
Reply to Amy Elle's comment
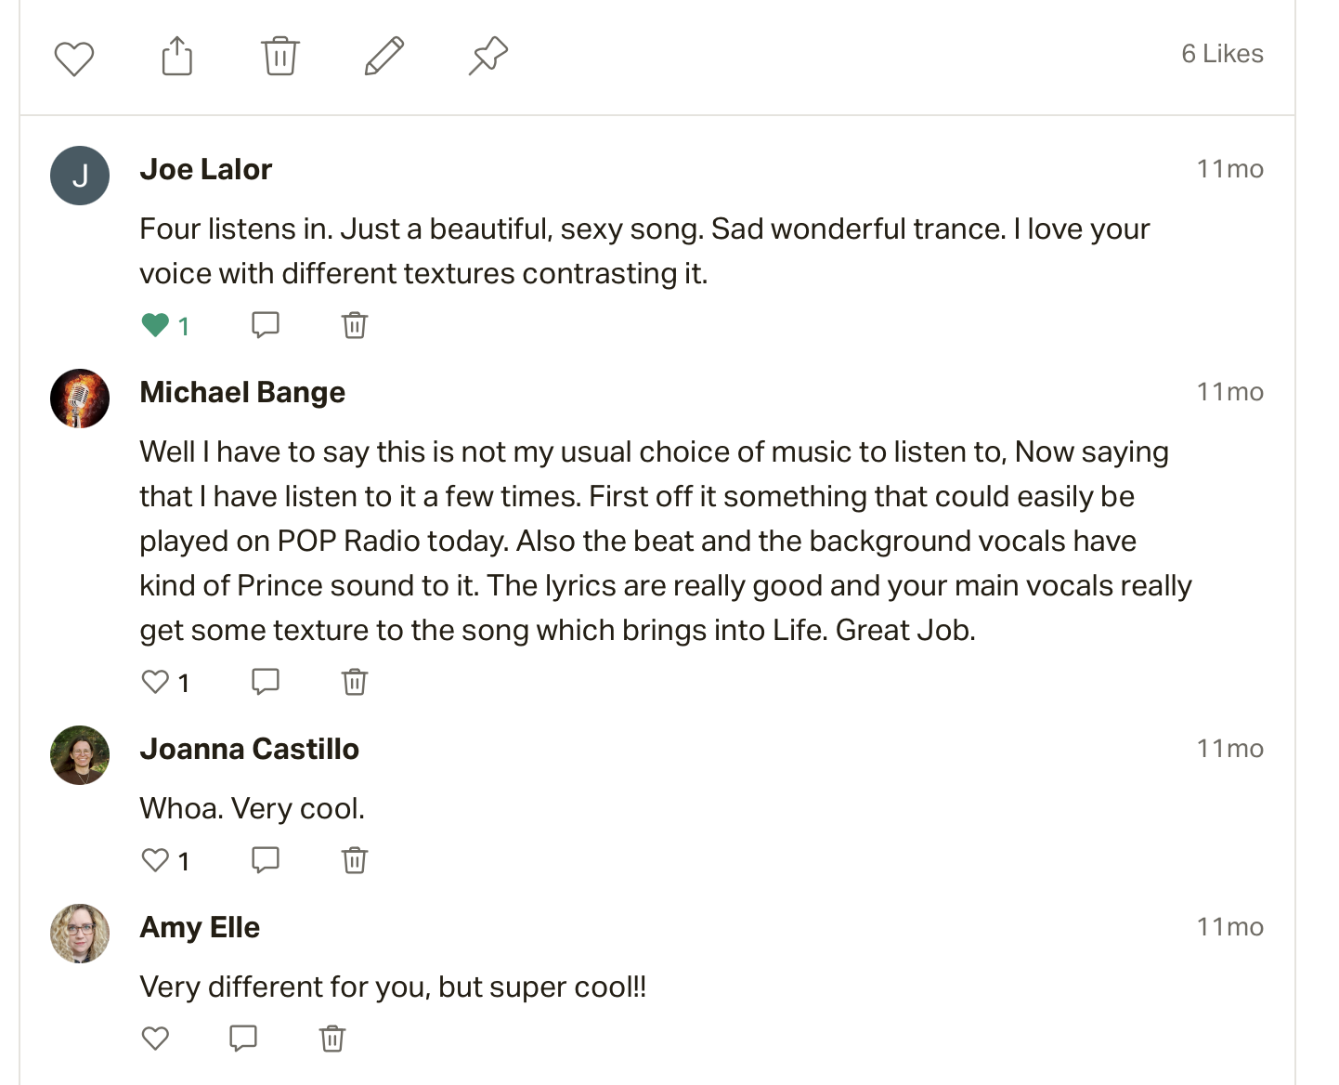coord(243,1038)
